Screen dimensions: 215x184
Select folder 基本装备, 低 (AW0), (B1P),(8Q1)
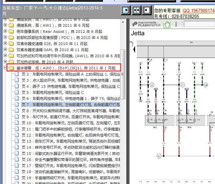tap(66, 68)
